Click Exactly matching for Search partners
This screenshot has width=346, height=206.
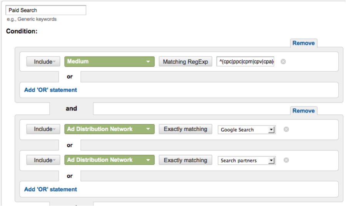click(185, 160)
